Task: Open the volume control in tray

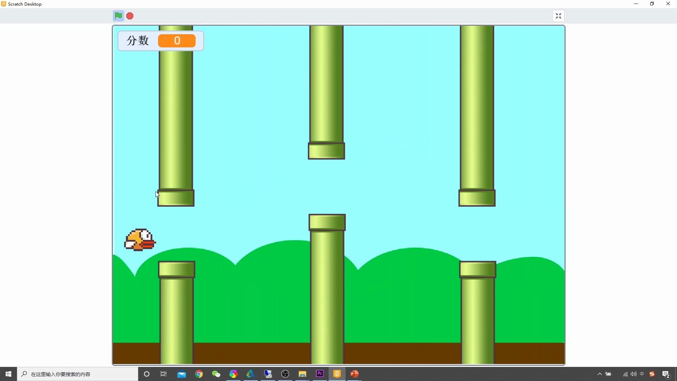Action: (634, 374)
